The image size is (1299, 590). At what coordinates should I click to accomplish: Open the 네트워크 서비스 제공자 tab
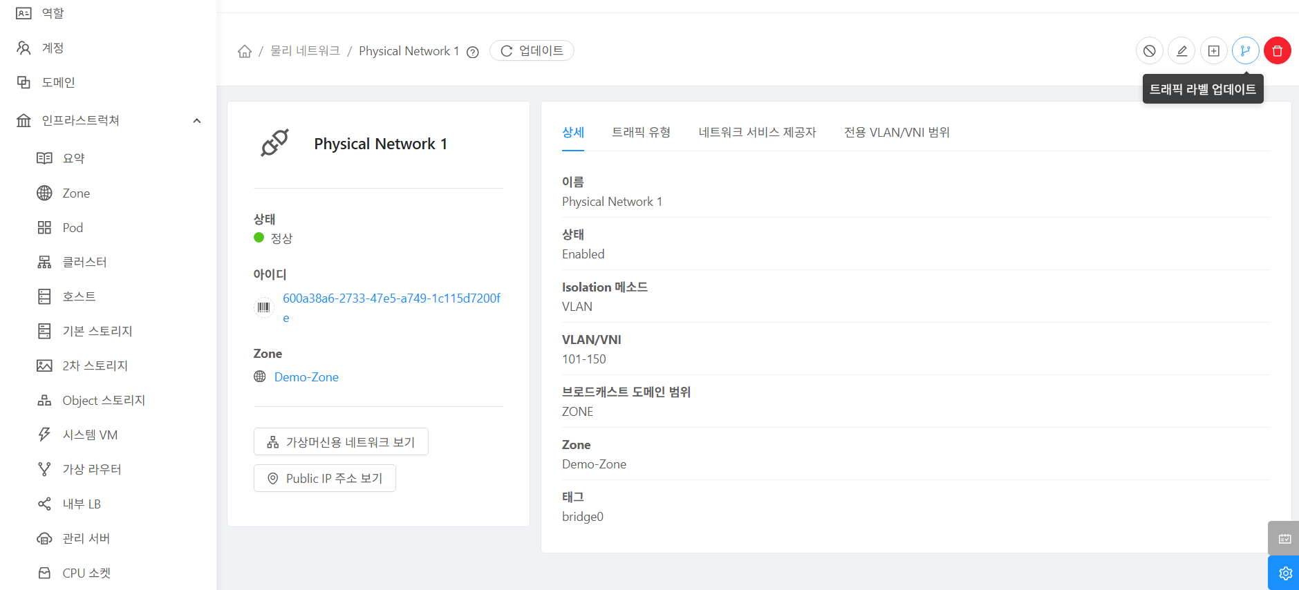pos(757,133)
